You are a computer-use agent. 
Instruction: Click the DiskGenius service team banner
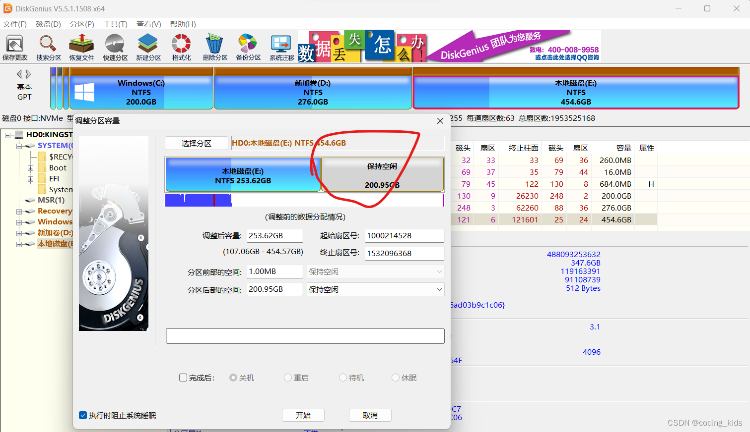coord(514,46)
